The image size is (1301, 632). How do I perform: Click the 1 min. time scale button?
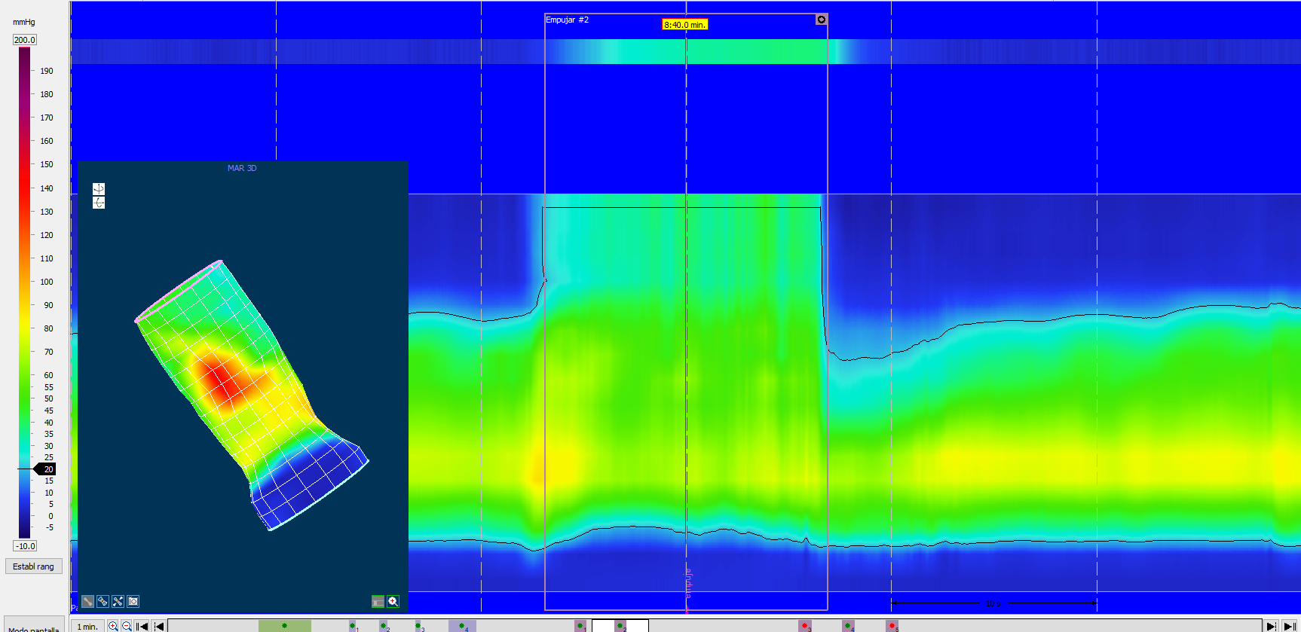coord(87,626)
